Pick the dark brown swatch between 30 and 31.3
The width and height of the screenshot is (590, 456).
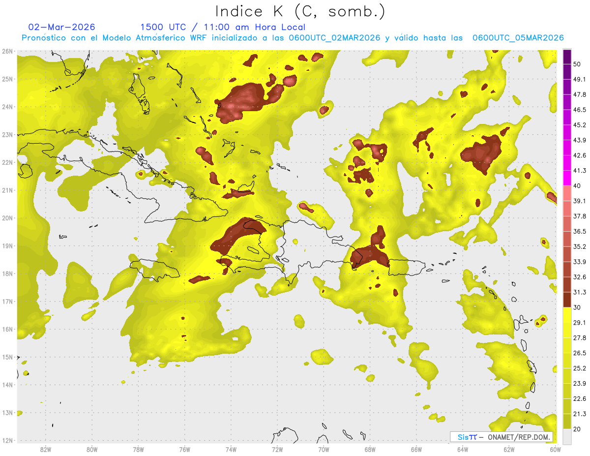(x=567, y=300)
